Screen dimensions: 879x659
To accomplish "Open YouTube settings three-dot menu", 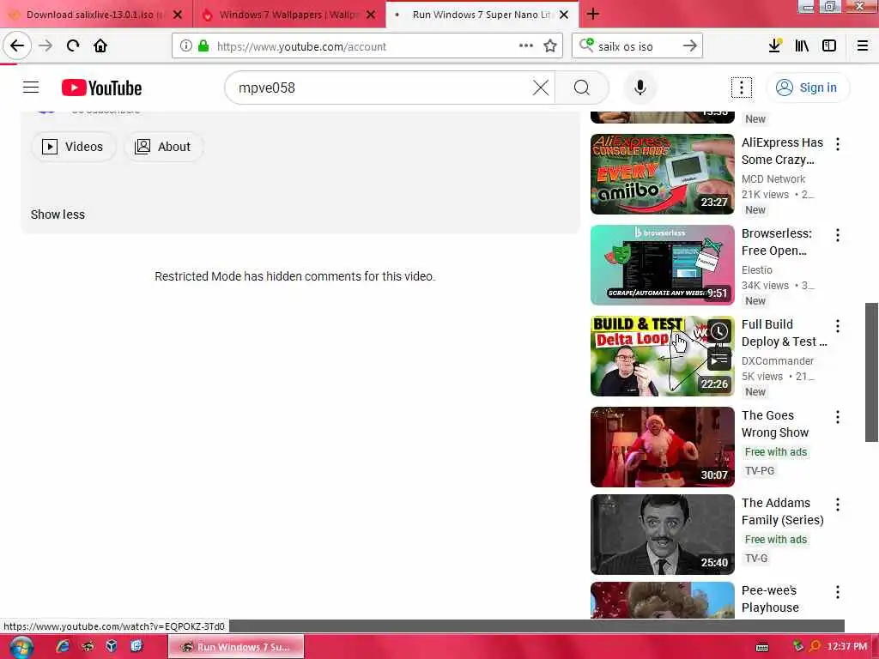I will [x=741, y=88].
